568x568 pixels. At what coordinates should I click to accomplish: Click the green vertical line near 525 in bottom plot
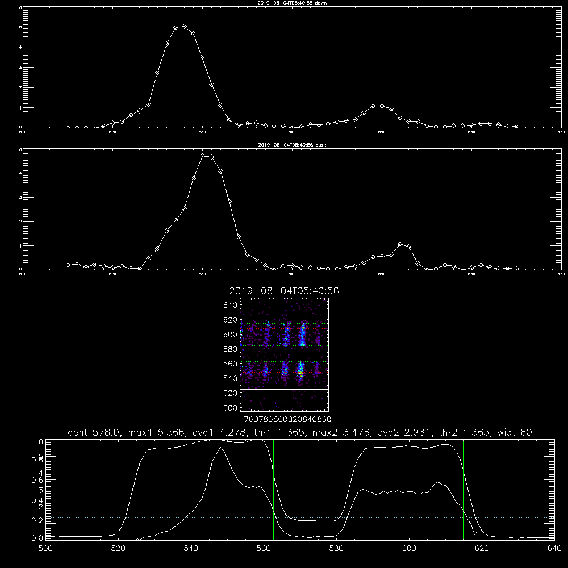(137, 489)
